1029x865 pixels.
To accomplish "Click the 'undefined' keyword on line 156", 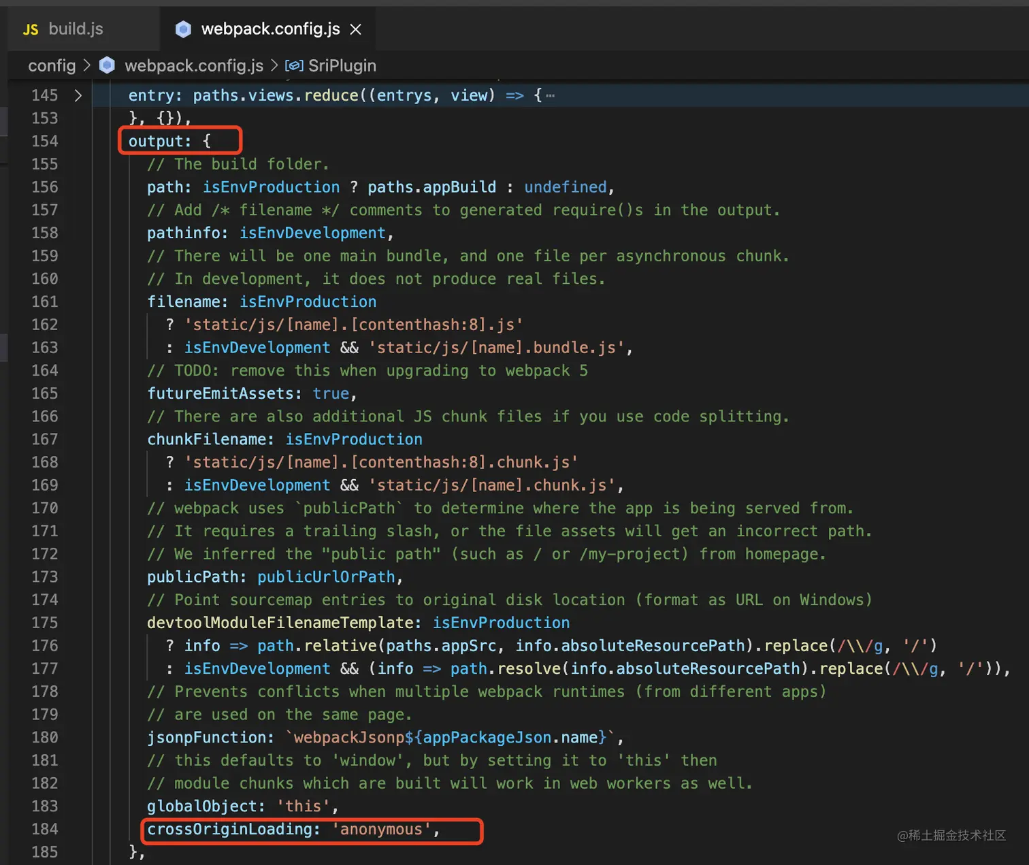I will coord(565,187).
